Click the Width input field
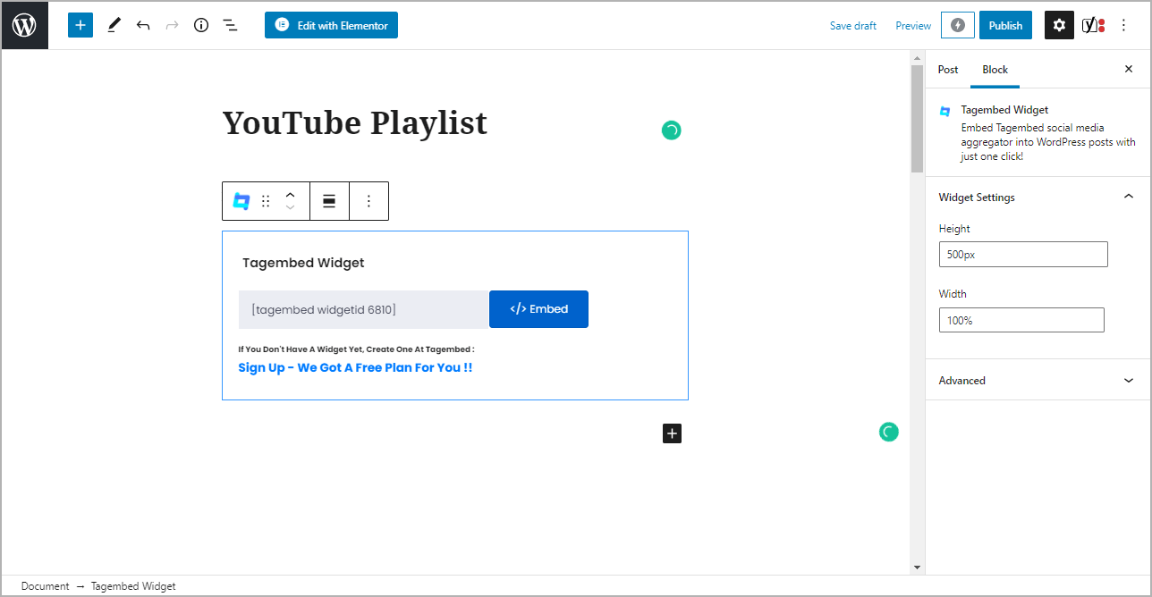 [x=1021, y=320]
